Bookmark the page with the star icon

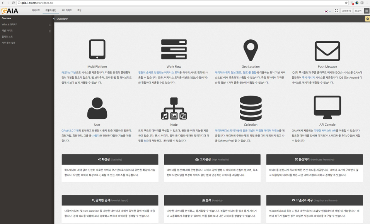tap(346, 3)
